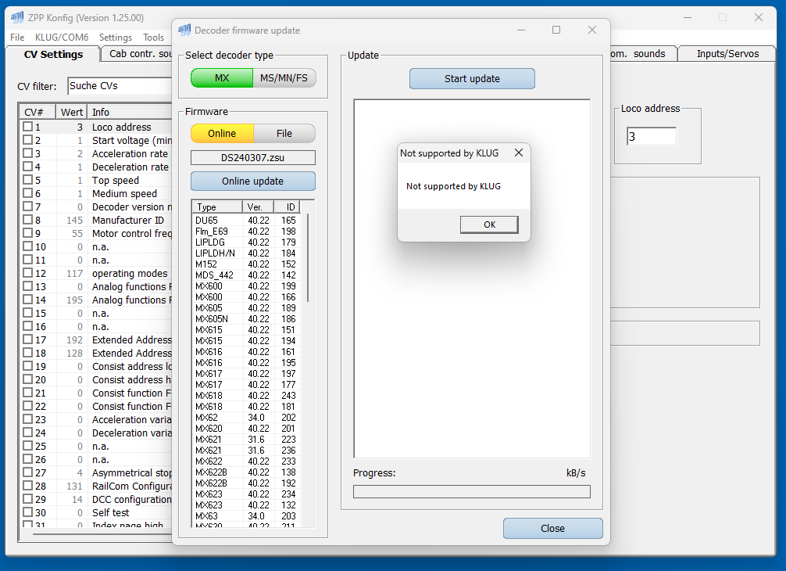Select the MX decoder type
The image size is (786, 571).
[222, 78]
